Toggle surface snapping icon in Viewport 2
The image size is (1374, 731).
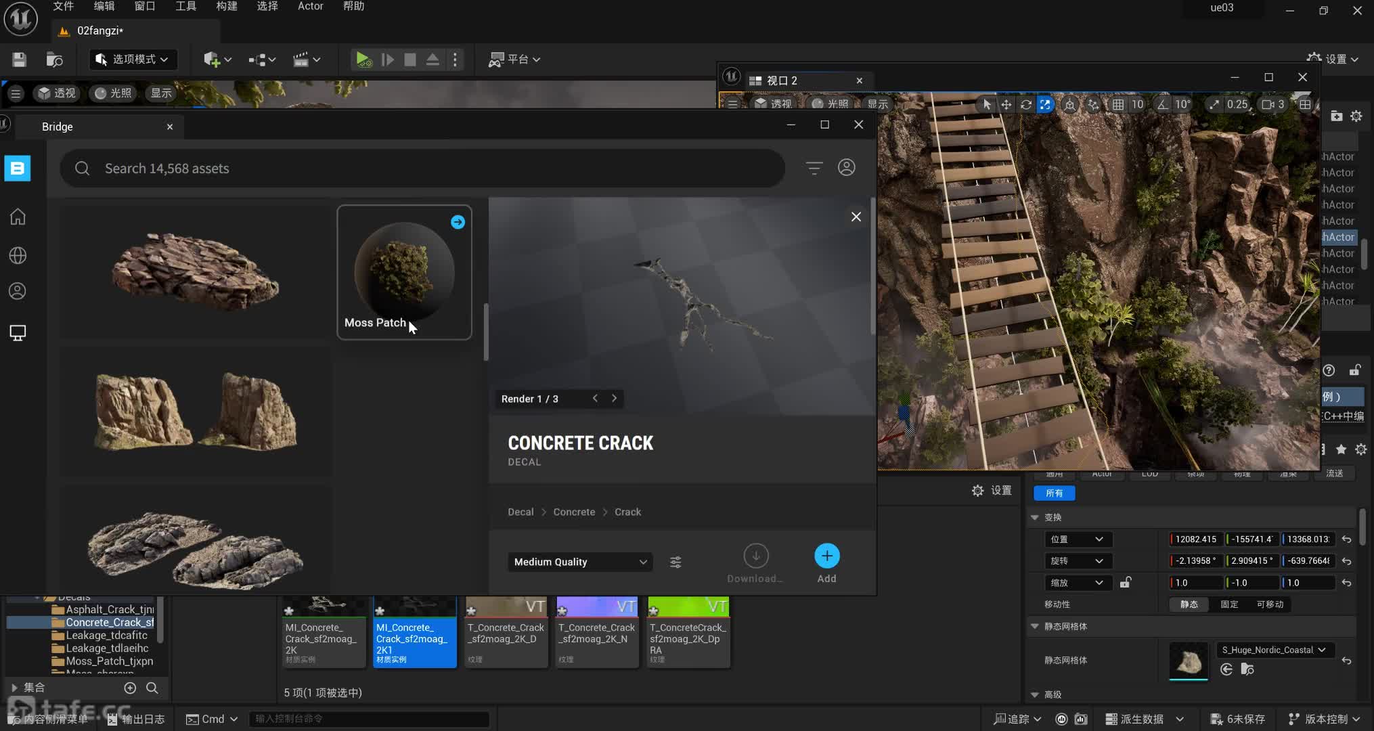1093,104
